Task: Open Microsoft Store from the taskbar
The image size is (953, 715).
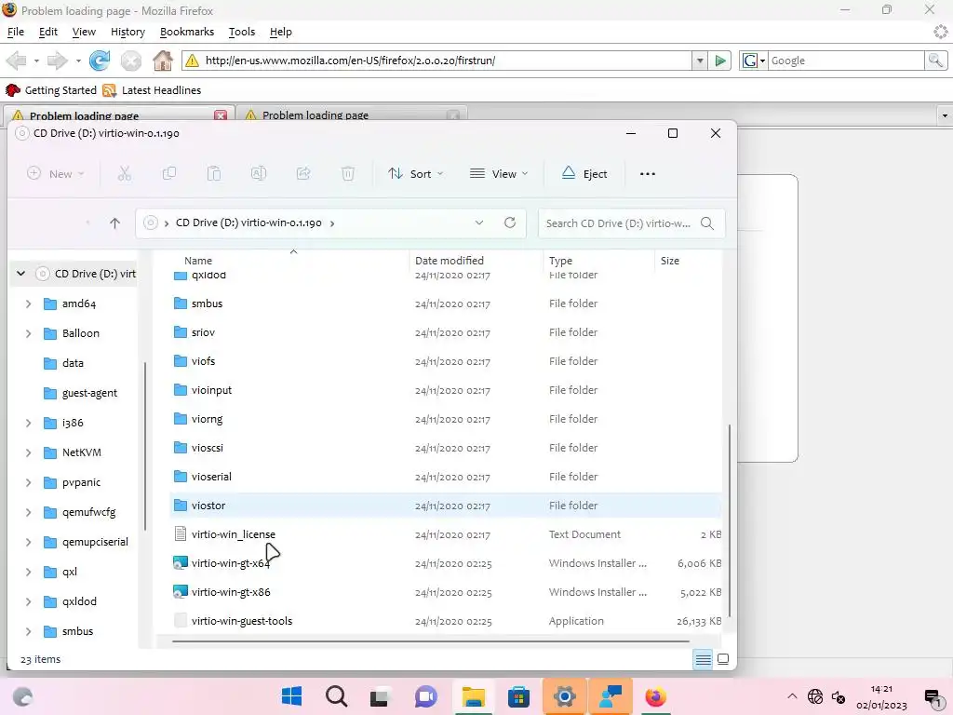Action: pyautogui.click(x=518, y=696)
